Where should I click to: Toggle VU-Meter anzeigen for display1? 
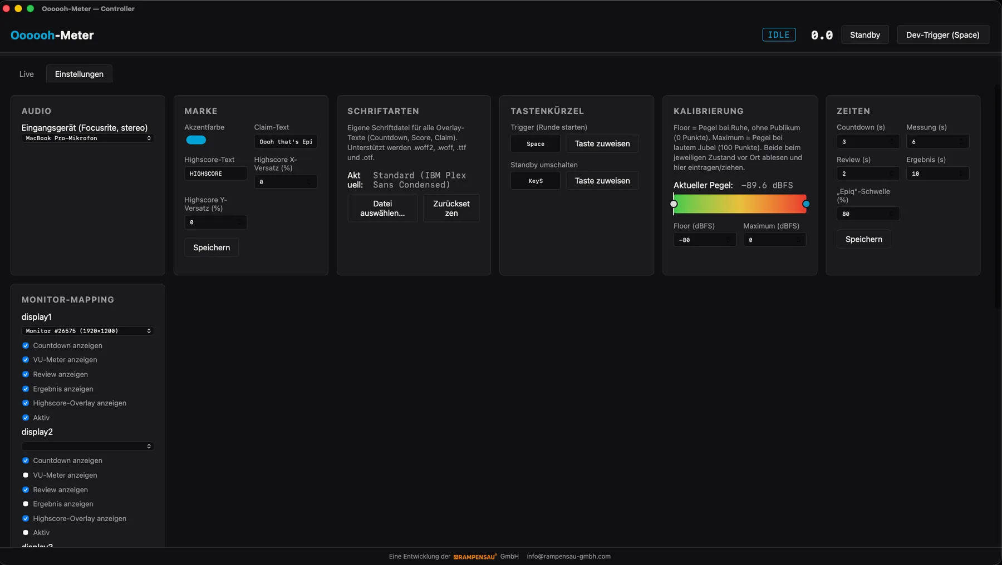26,360
